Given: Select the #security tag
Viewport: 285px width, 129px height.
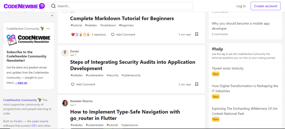Looking at the screenshot, I should pos(112,75).
